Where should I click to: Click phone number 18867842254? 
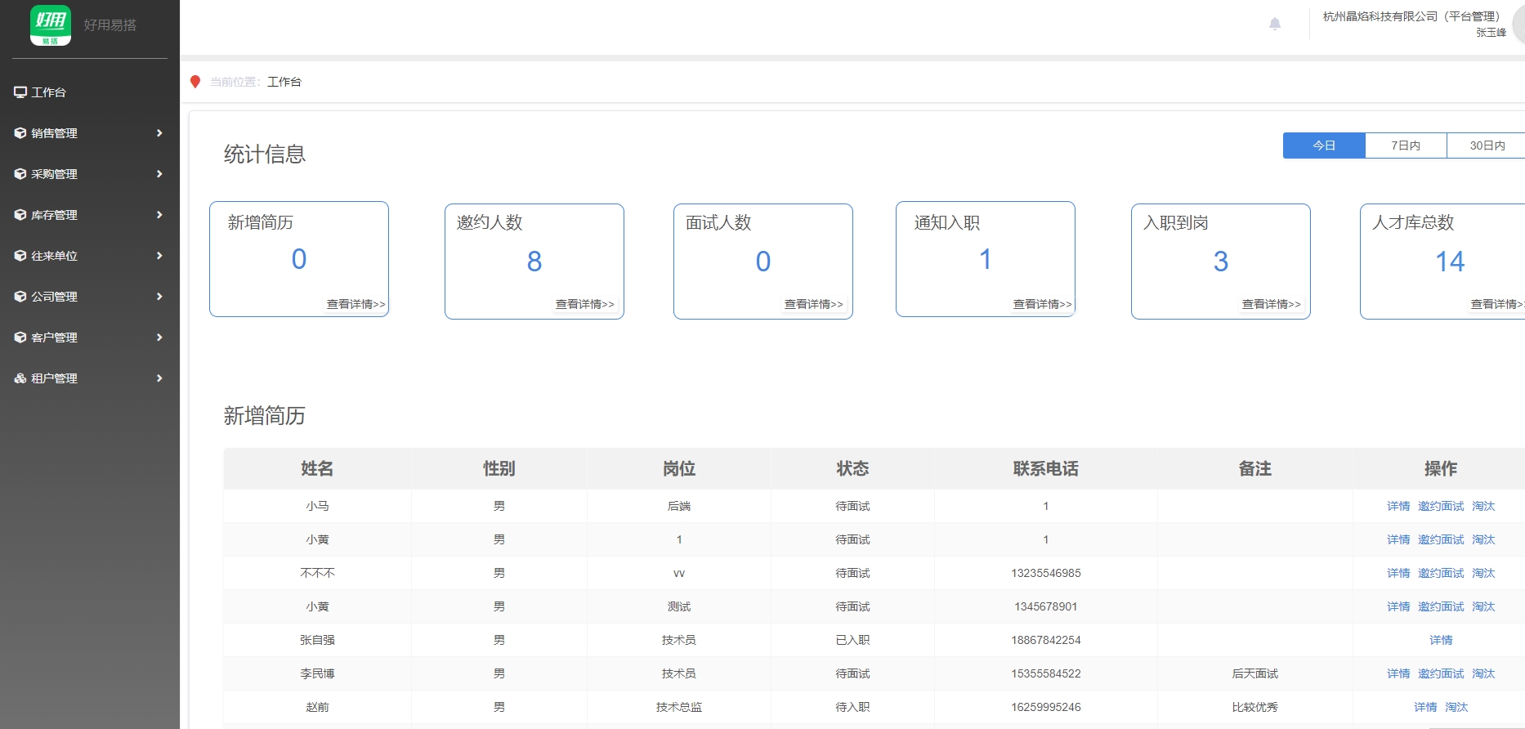coord(1046,640)
